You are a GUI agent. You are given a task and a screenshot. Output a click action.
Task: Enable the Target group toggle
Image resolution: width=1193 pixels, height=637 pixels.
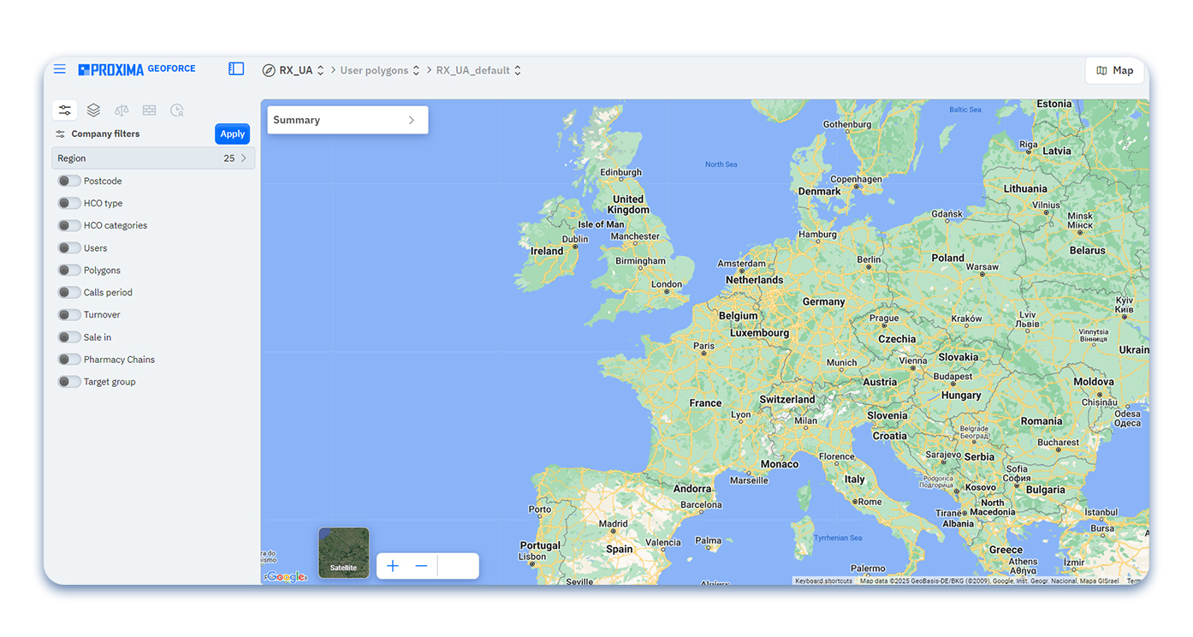pos(69,381)
